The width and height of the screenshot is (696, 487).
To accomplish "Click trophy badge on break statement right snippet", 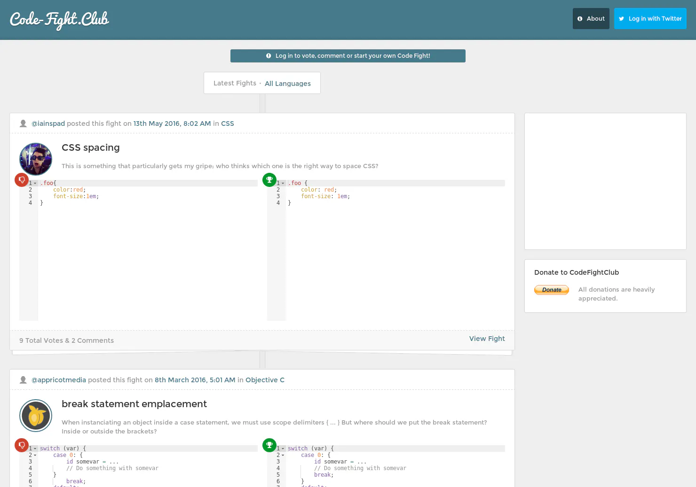I will 269,445.
